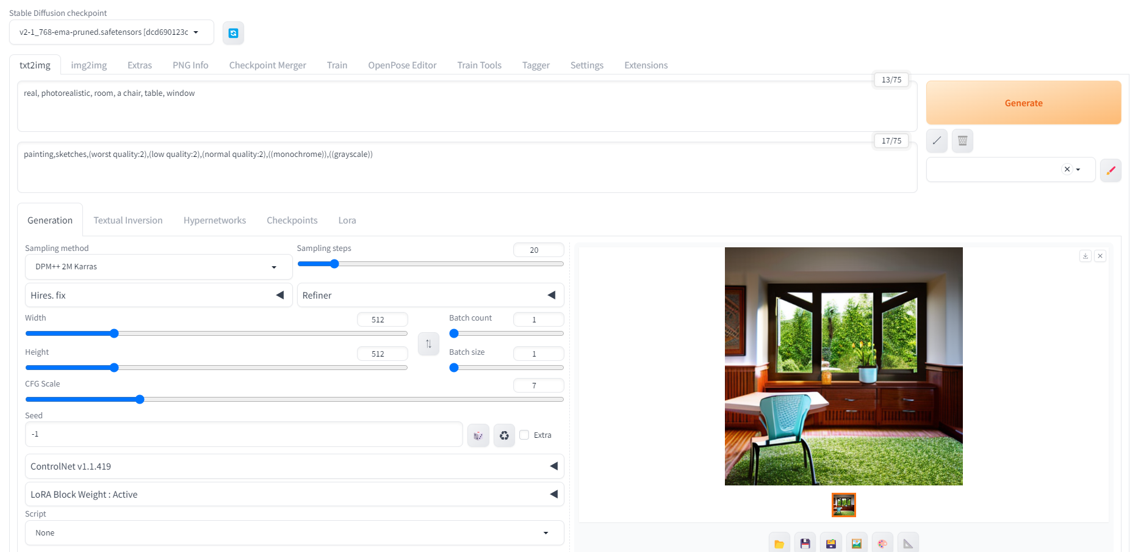Image resolution: width=1138 pixels, height=552 pixels.
Task: Open the Script dropdown showing None
Action: (x=294, y=532)
